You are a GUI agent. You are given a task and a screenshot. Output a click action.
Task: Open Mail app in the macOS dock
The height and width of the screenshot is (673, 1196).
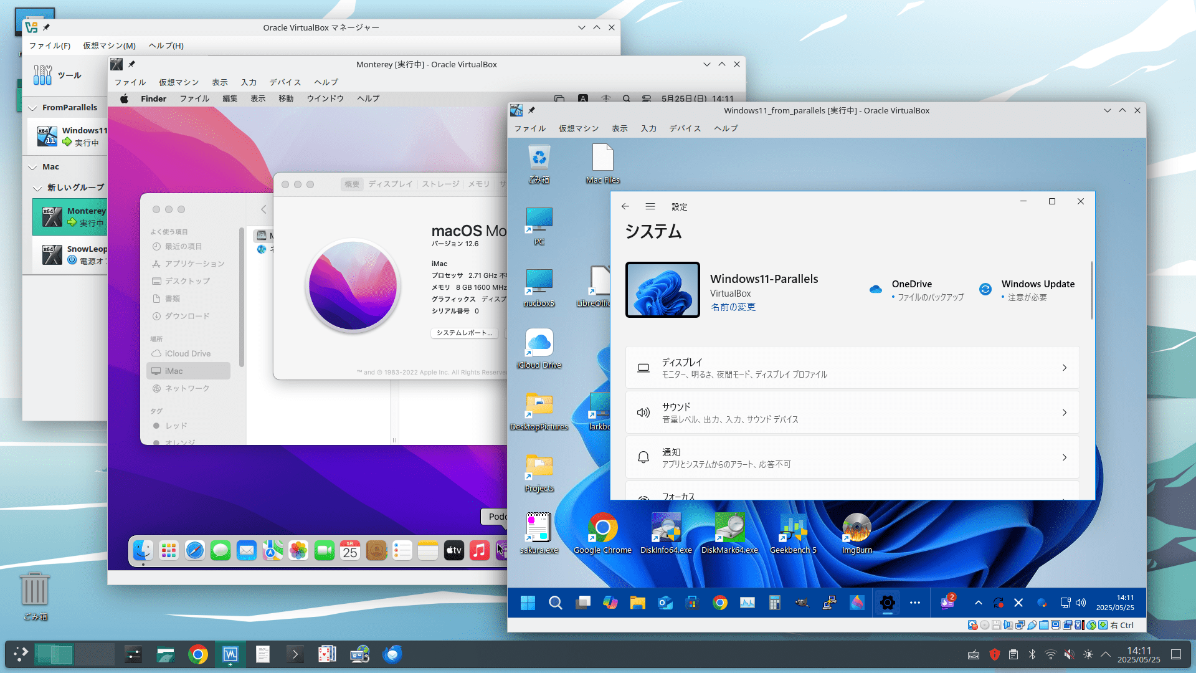[x=247, y=550]
